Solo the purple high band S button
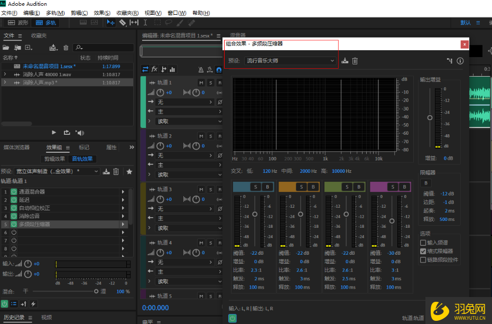This screenshot has width=492, height=324. pos(393,187)
